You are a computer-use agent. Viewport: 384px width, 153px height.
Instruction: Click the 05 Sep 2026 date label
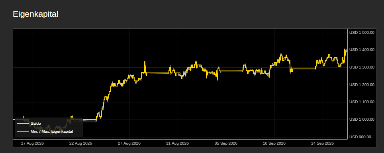pos(226,143)
